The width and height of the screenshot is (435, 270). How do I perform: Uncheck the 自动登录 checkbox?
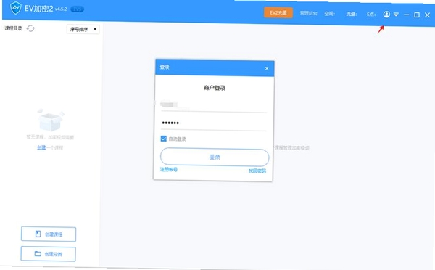pyautogui.click(x=163, y=139)
